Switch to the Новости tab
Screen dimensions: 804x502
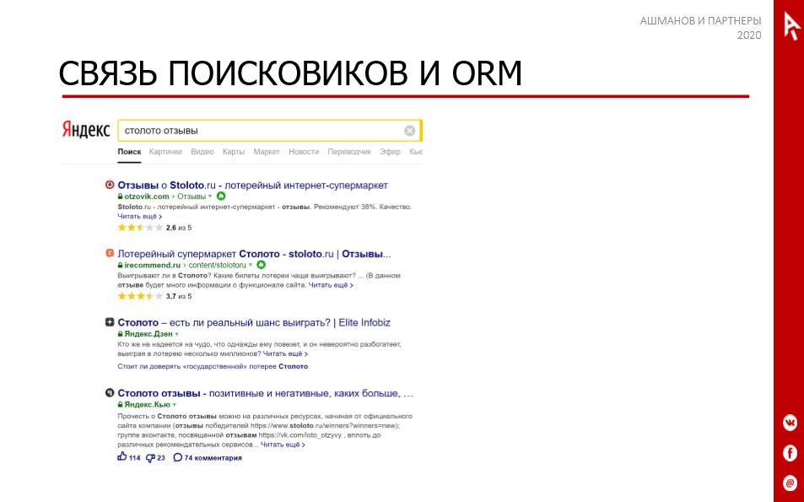304,152
